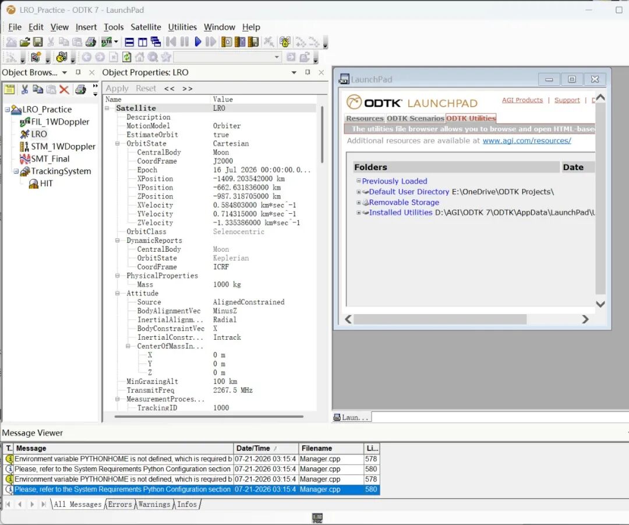Click the >> next object button

click(x=188, y=89)
